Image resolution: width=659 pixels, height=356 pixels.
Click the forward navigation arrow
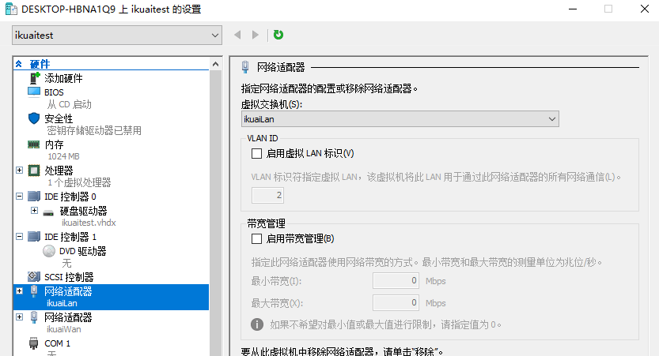pyautogui.click(x=255, y=35)
